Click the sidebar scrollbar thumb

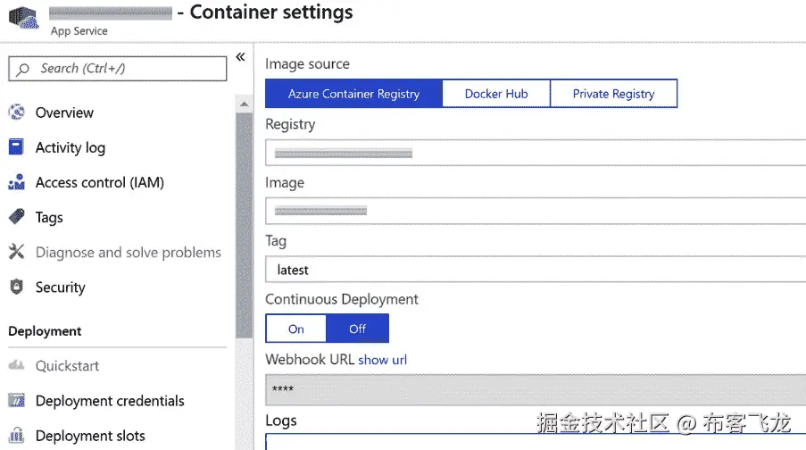[245, 225]
